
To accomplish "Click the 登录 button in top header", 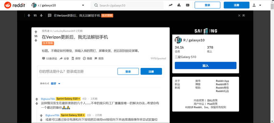I will click(207, 5).
